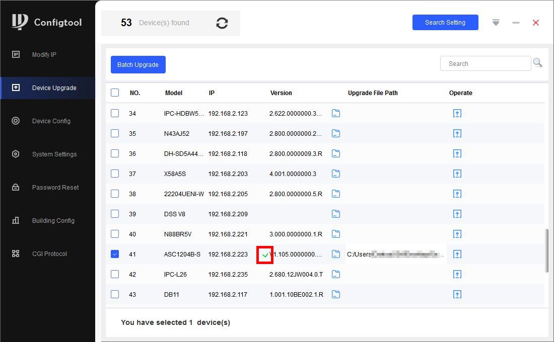Image resolution: width=554 pixels, height=342 pixels.
Task: Click upgrade icon for device 41
Action: pyautogui.click(x=457, y=254)
